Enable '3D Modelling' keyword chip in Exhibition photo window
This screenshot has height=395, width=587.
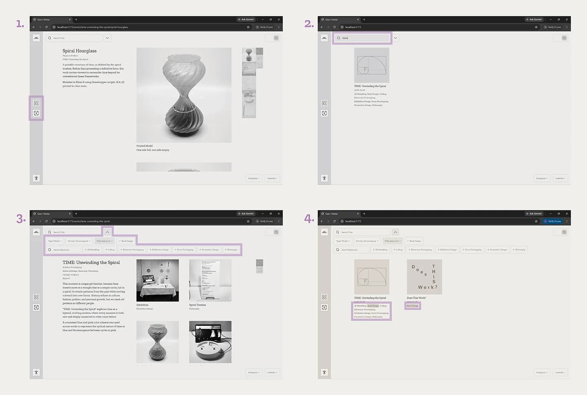(x=93, y=249)
